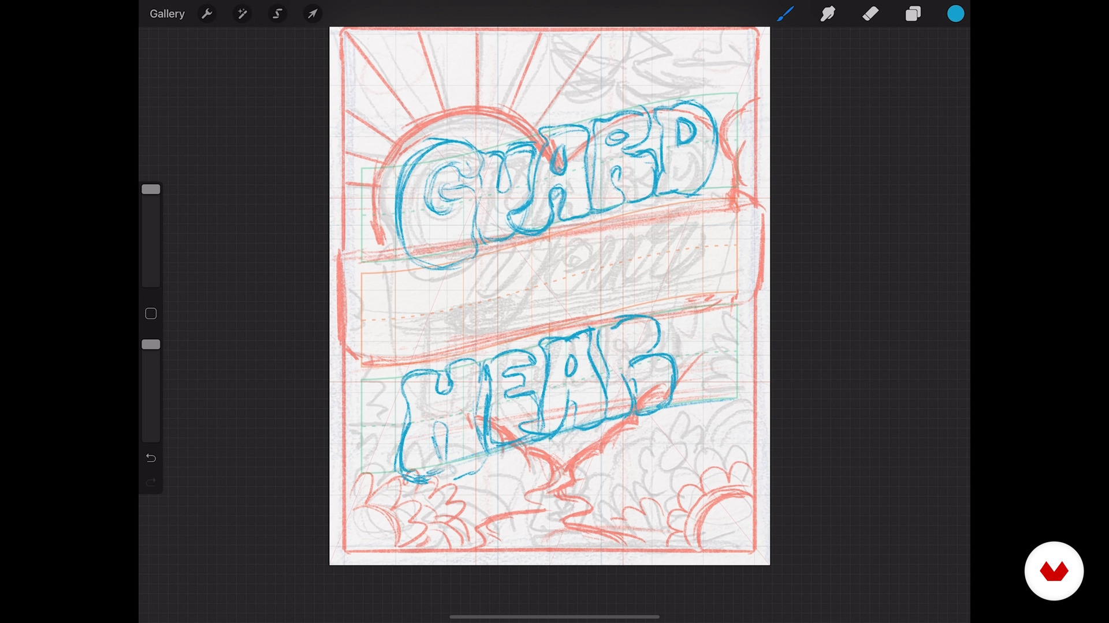
Task: Tap the Modify square button in the sidebar
Action: coord(151,314)
